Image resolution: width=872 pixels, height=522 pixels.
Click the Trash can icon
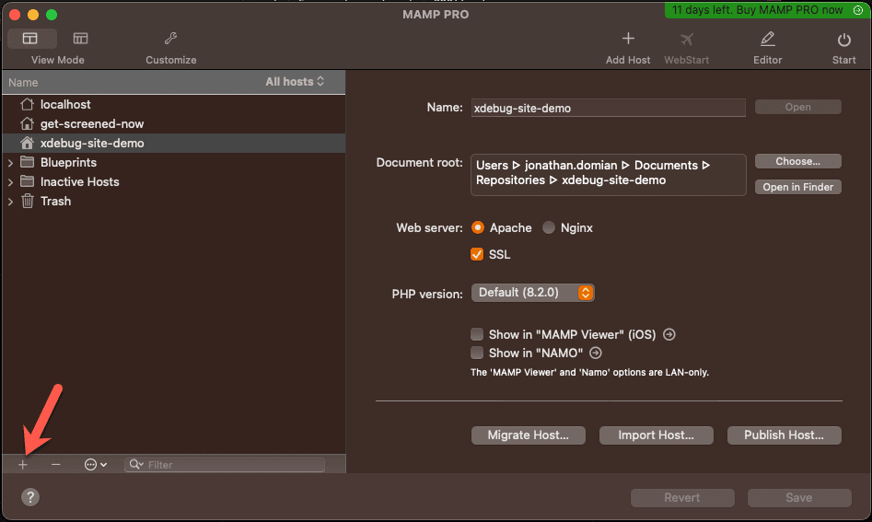28,201
